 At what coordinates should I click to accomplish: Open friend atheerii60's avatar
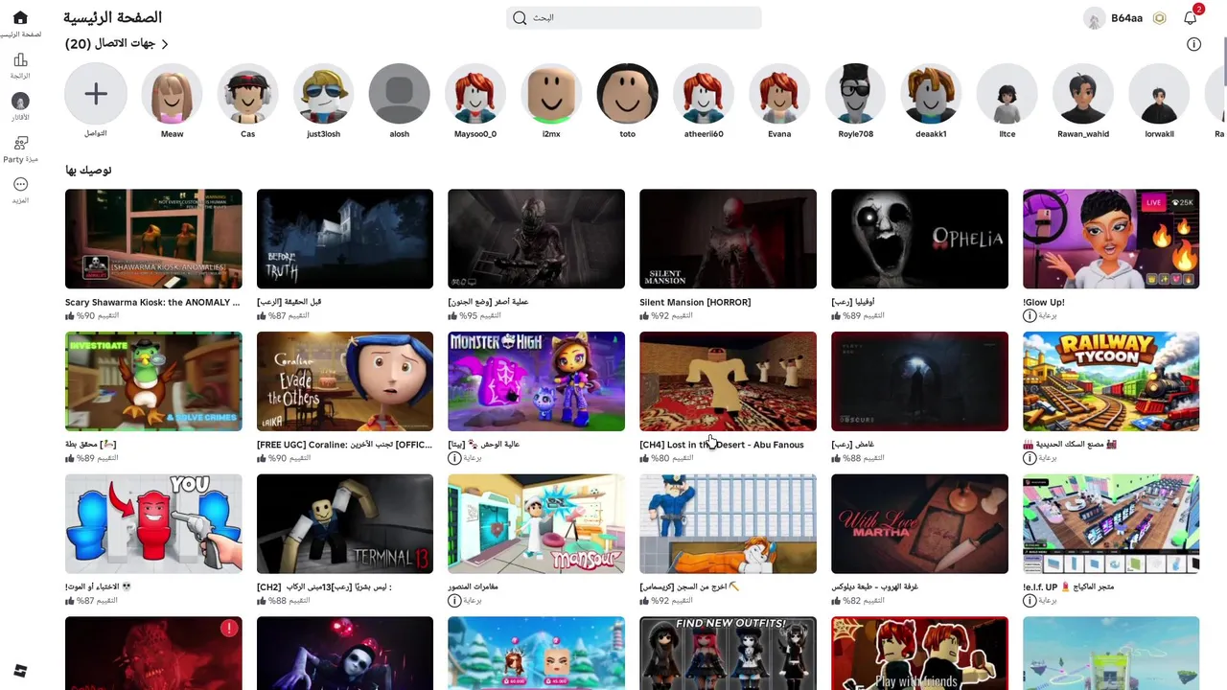(704, 93)
